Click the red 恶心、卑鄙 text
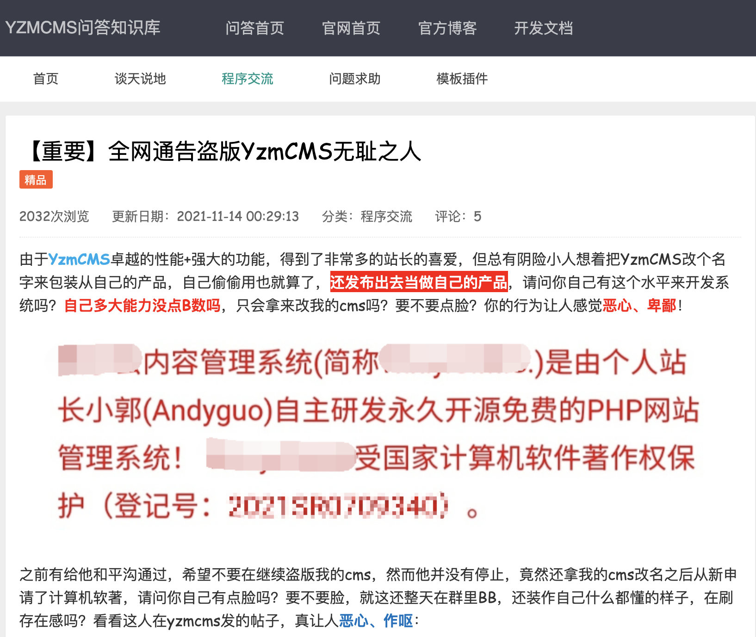Viewport: 756px width, 637px height. [639, 305]
